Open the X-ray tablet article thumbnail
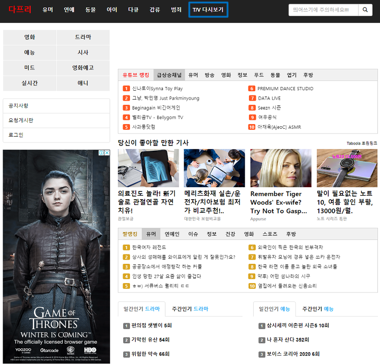 (148, 168)
